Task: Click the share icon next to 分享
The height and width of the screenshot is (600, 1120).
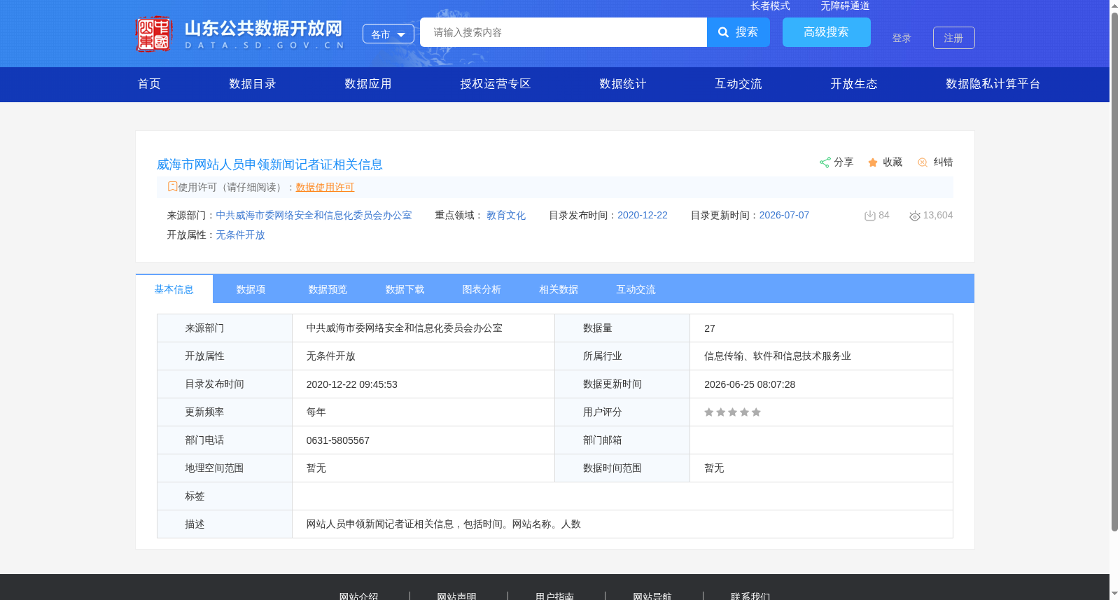Action: pyautogui.click(x=825, y=162)
